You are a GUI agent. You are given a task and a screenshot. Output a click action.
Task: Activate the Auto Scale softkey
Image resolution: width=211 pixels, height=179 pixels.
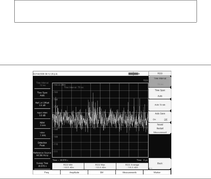[160, 105]
